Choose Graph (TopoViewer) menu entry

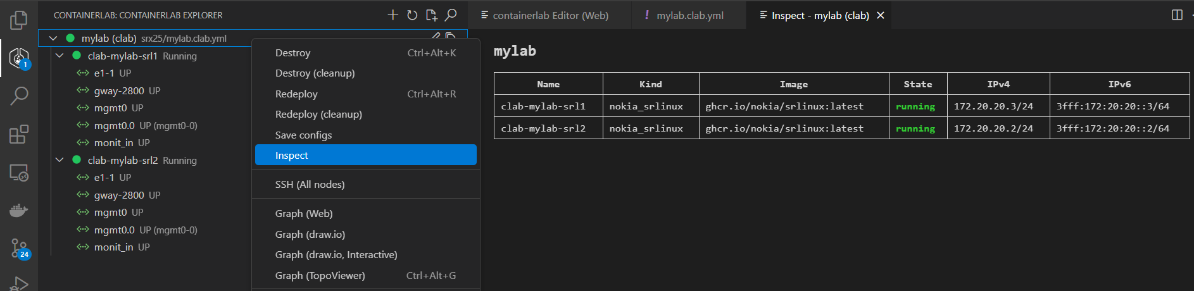pos(320,275)
